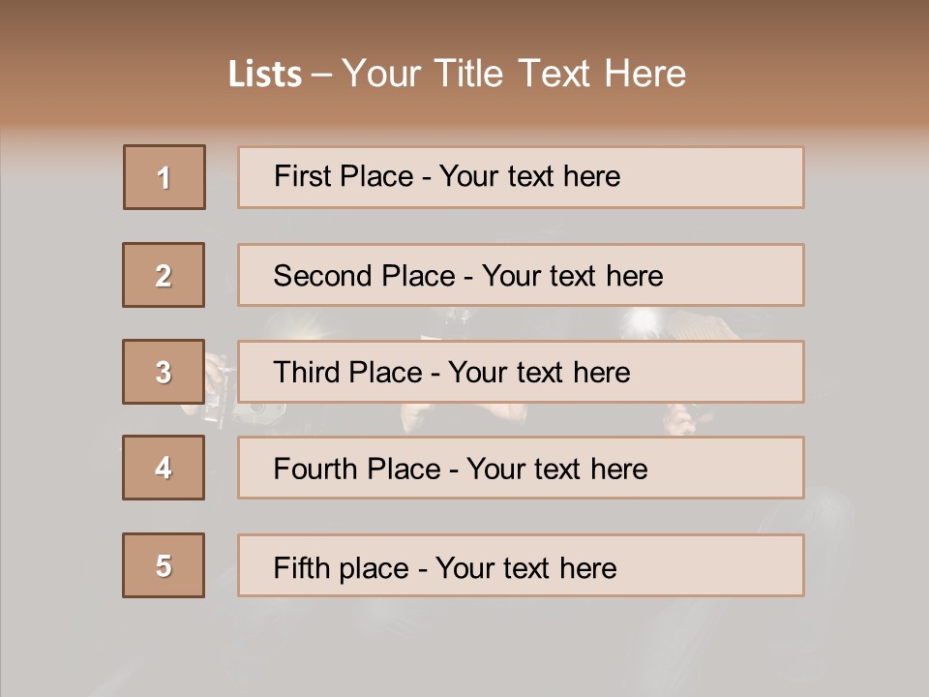Select the number 1 box
Viewport: 929px width, 697px height.
click(x=165, y=177)
